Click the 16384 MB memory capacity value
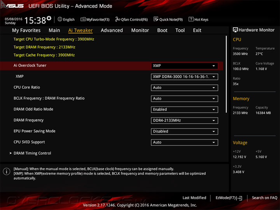The width and height of the screenshot is (280, 210). click(263, 113)
